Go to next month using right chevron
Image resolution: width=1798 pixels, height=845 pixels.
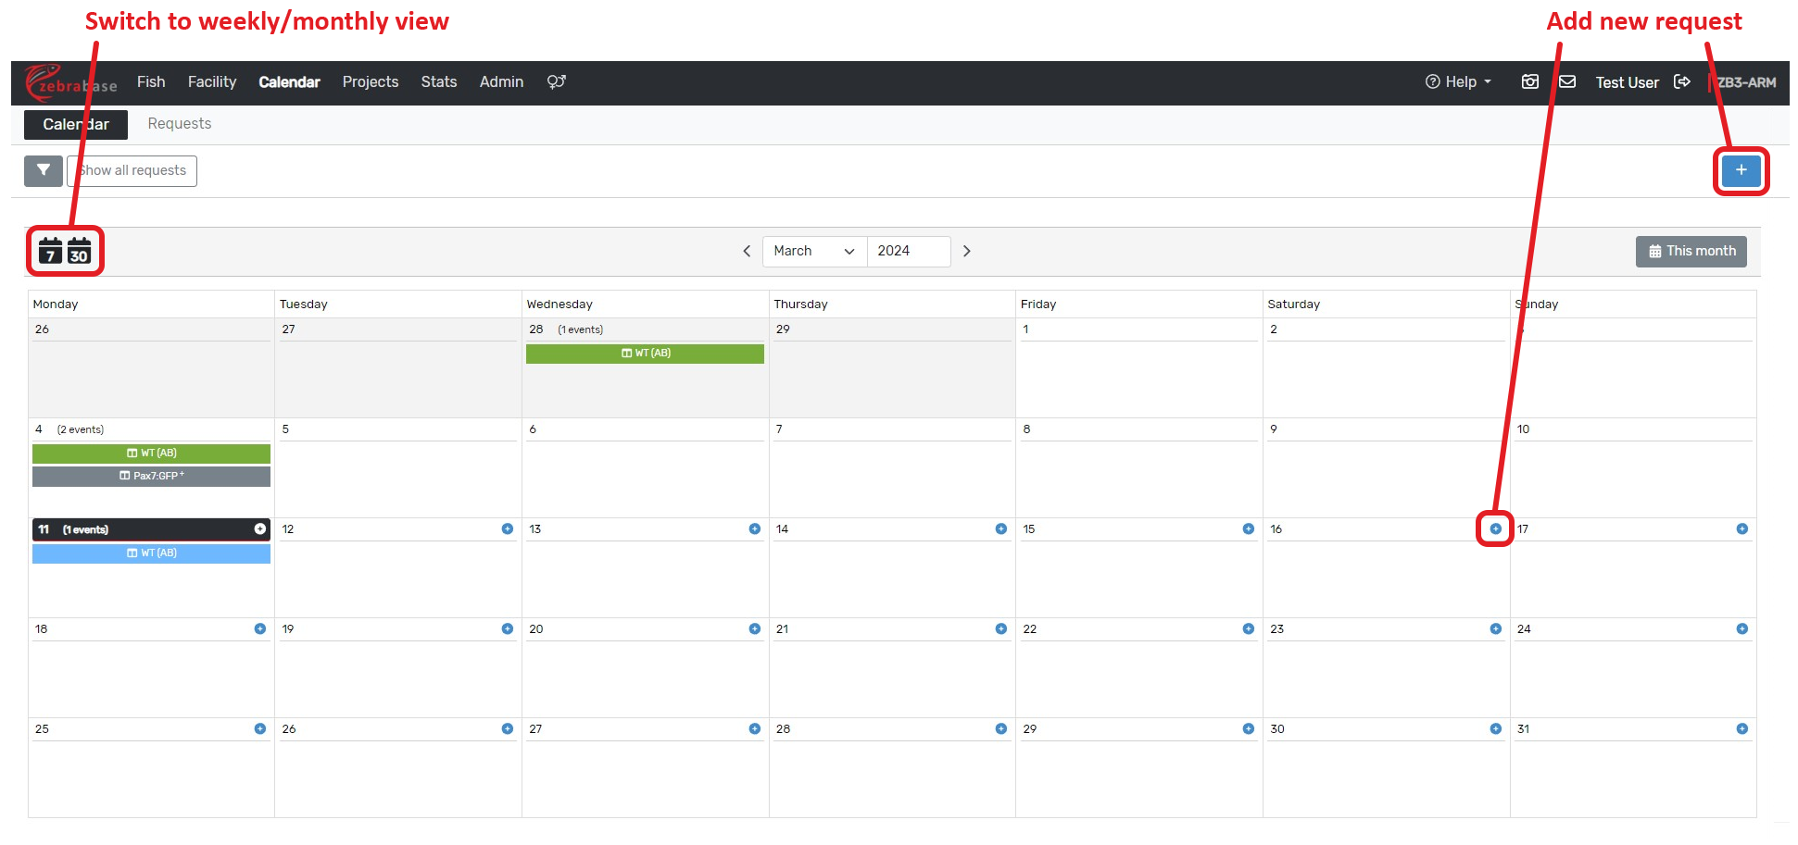(966, 251)
